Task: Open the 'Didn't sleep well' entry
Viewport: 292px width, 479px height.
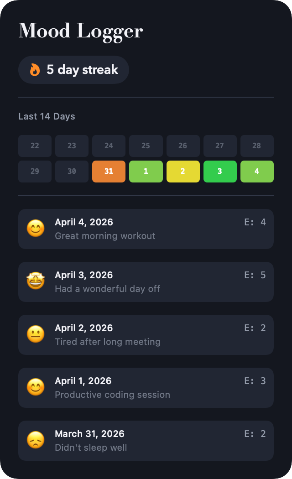Action: point(146,441)
